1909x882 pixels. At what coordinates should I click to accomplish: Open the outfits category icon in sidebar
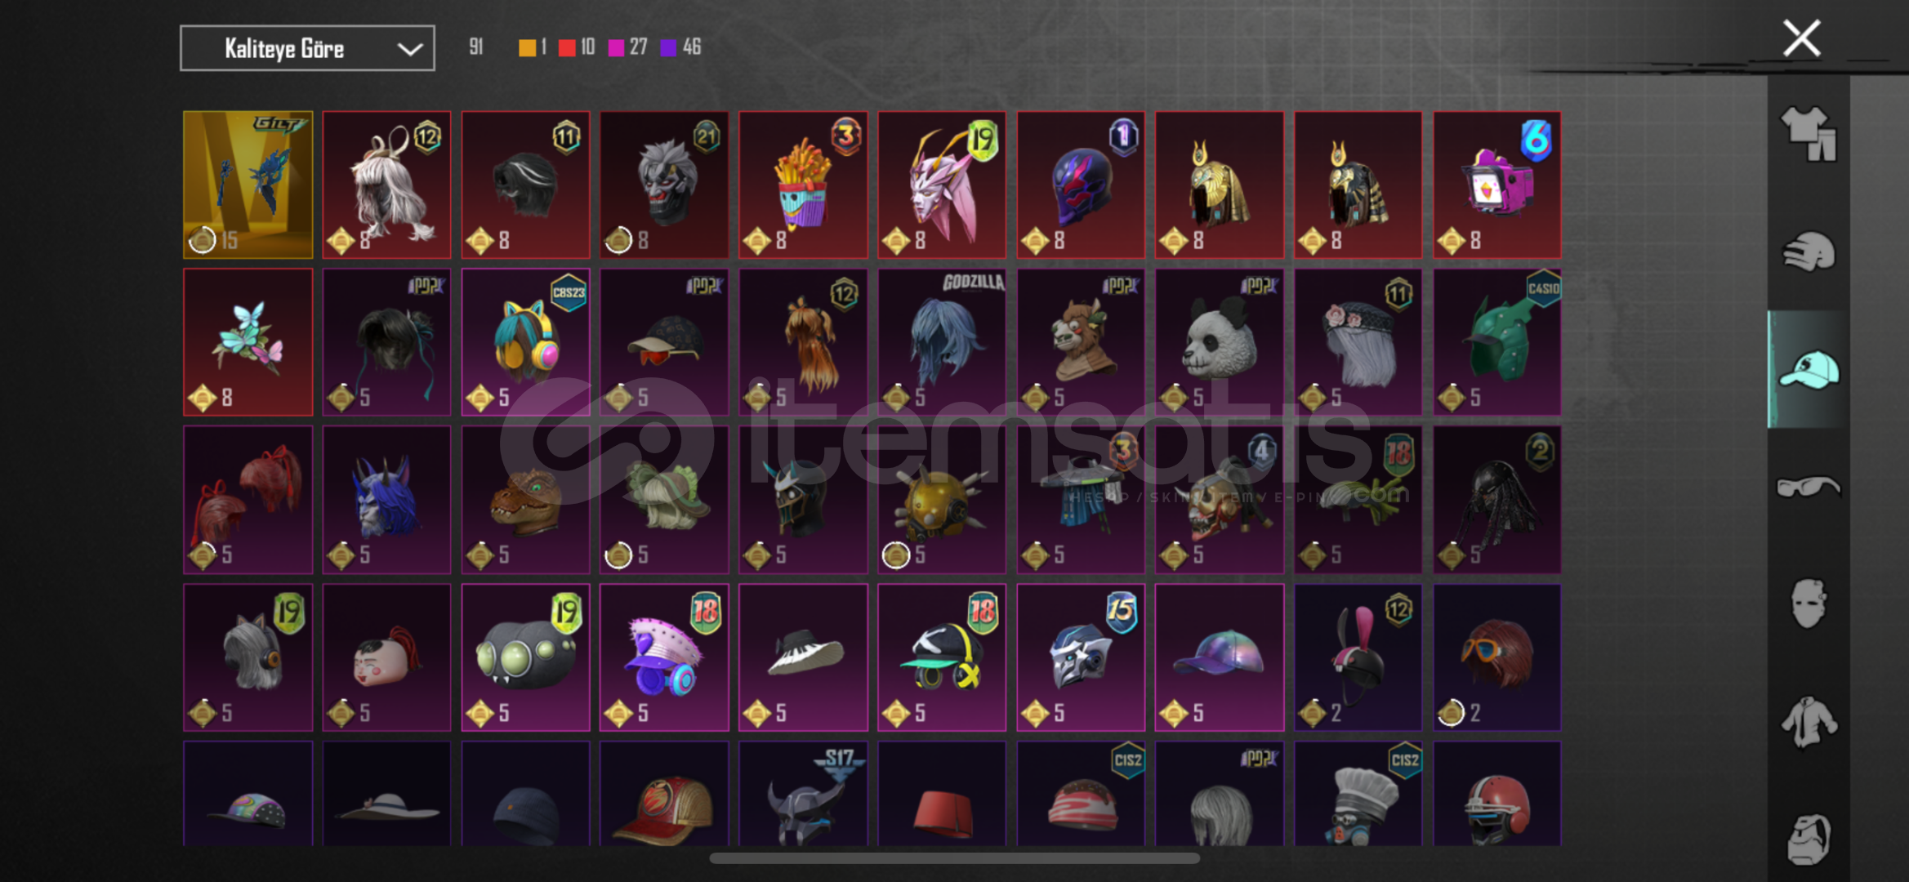[1808, 134]
